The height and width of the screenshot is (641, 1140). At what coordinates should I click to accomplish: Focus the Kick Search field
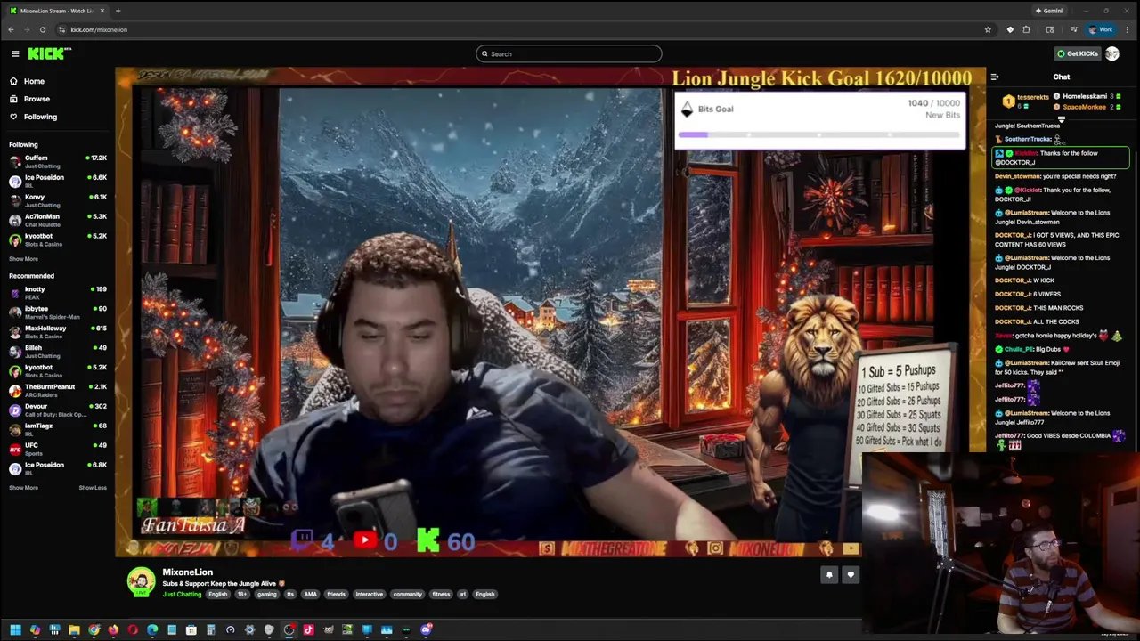(x=569, y=53)
